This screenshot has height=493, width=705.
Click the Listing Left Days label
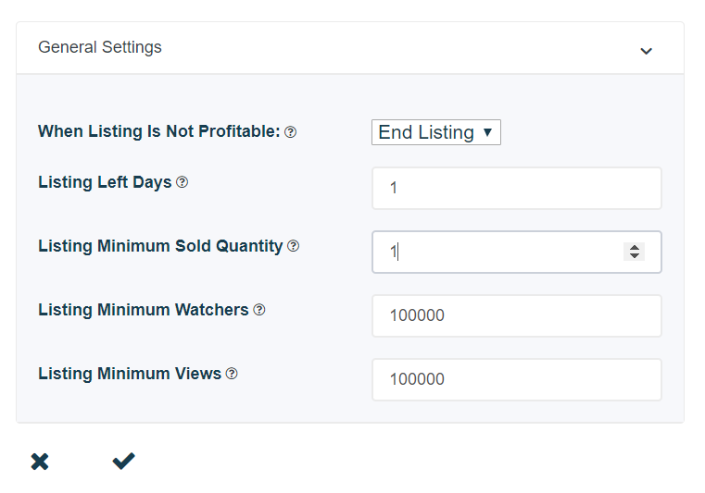click(x=105, y=182)
